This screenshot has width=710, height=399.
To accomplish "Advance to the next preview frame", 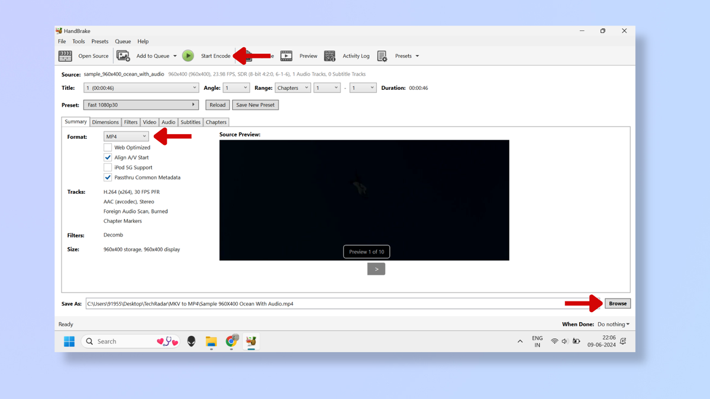I will 376,268.
